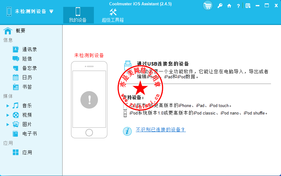Expand the 音乐 music tree node
The width and height of the screenshot is (281, 176).
[8, 106]
